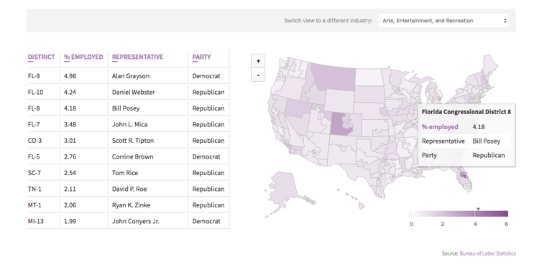The width and height of the screenshot is (552, 267).
Task: Click representative name Corrine Brown
Action: pos(132,156)
